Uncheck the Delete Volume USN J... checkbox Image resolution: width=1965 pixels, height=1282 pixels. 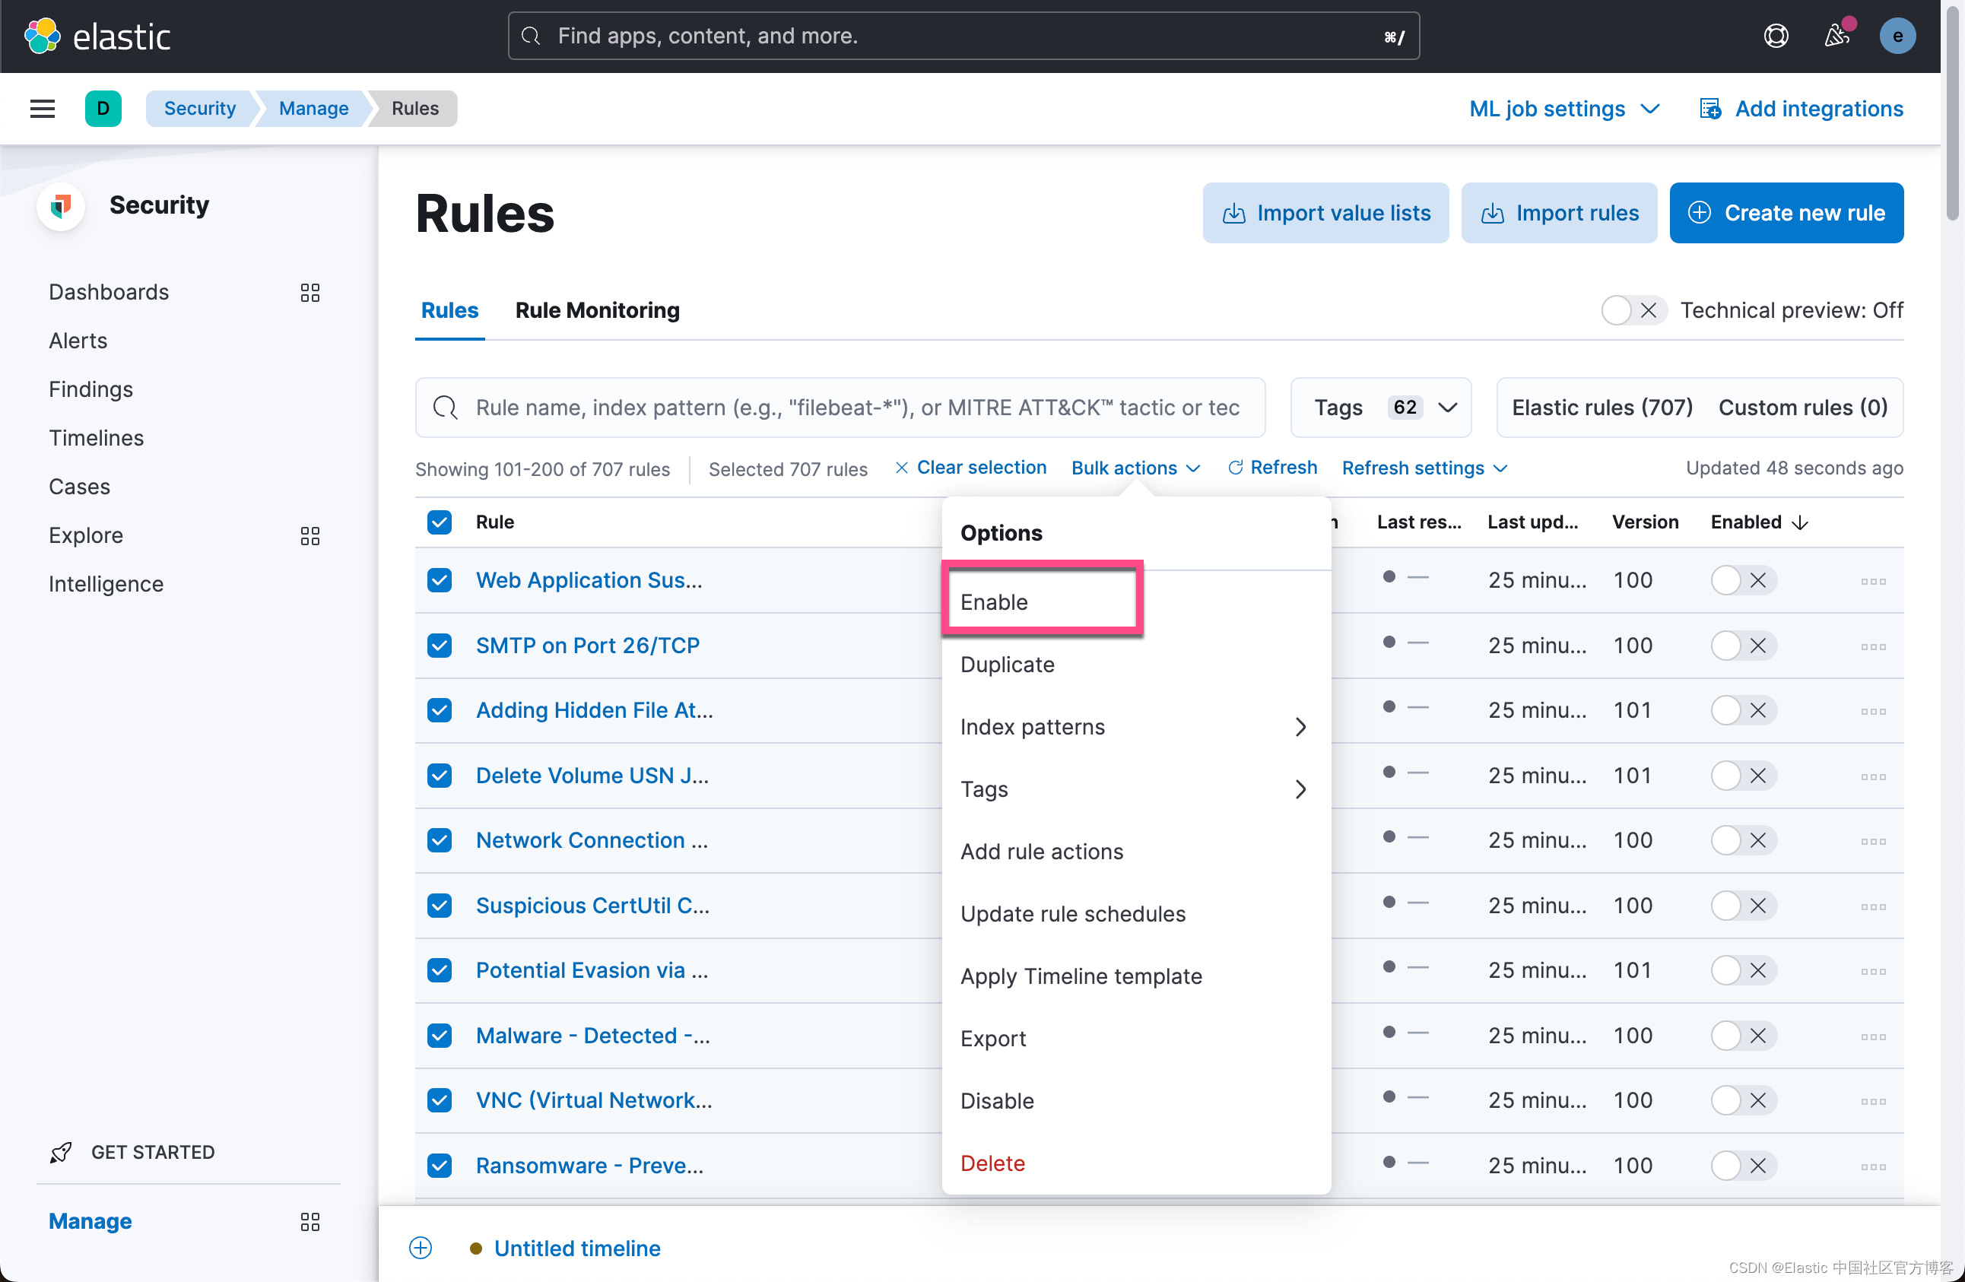pos(440,775)
